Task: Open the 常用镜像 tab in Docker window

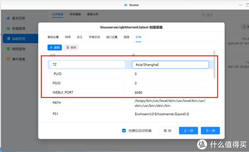Action: click(75, 14)
